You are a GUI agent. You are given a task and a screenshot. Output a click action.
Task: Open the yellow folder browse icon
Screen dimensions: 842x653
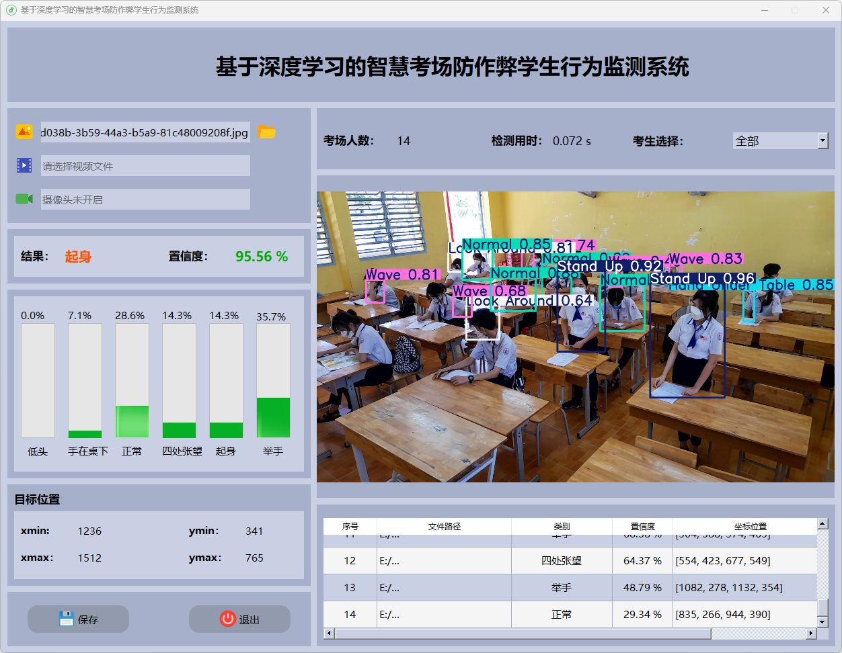click(x=267, y=132)
